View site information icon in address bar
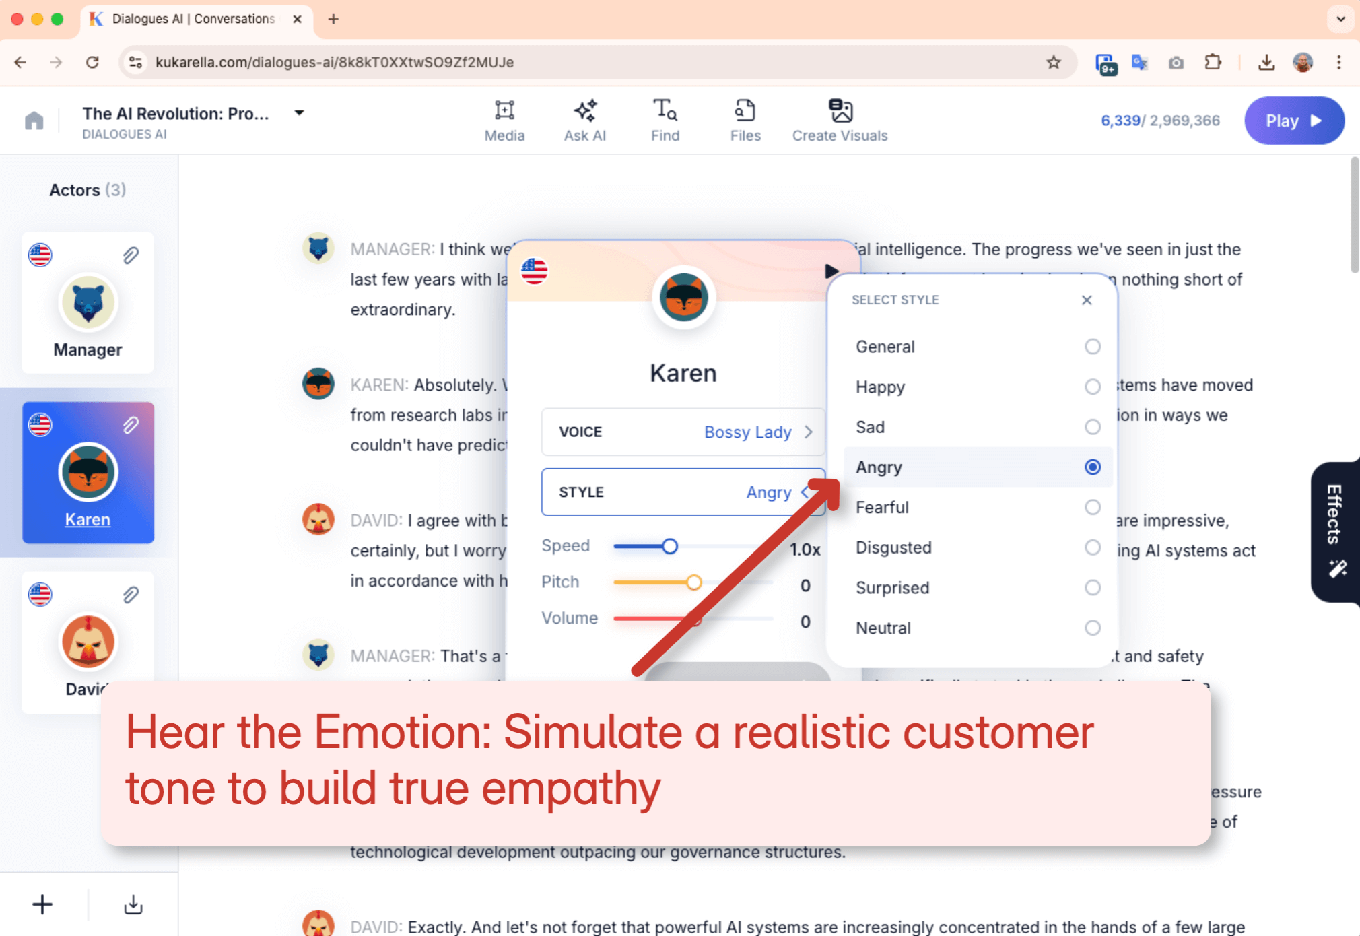The image size is (1360, 936). [x=135, y=63]
